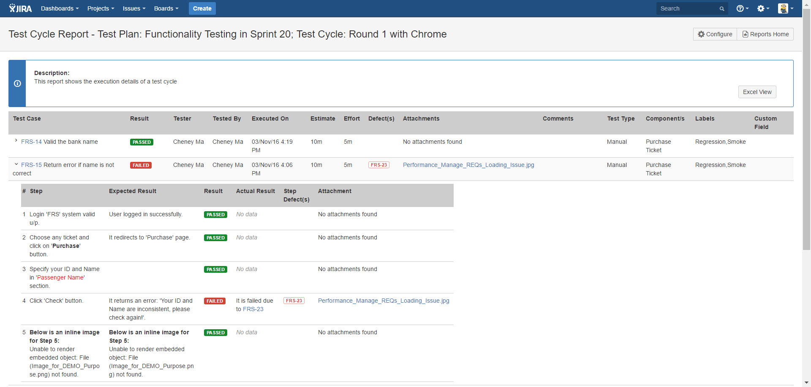Open the Projects menu
811x387 pixels.
101,8
